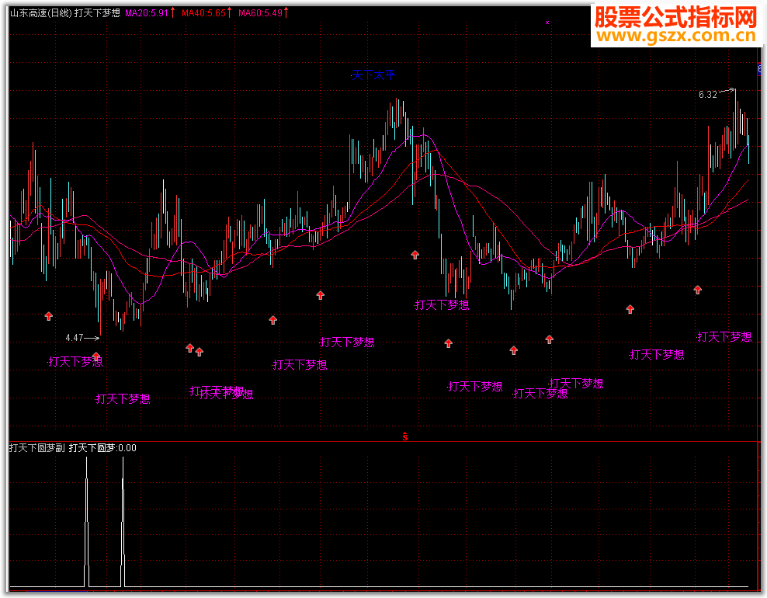767x598 pixels.
Task: Click the 打天下圆梦:0.00 indicator value
Action: [x=102, y=448]
